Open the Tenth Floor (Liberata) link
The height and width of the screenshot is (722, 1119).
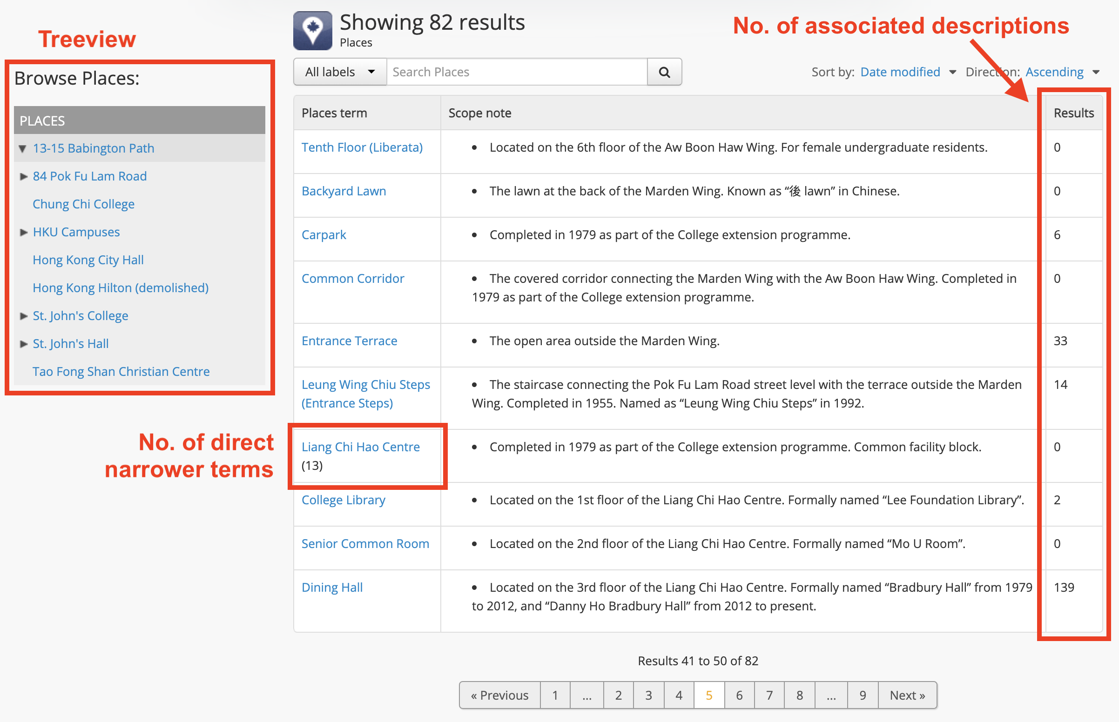tap(362, 147)
